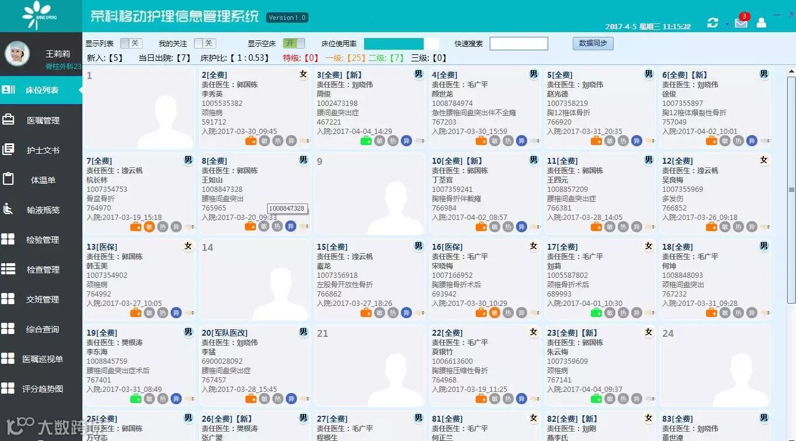The image size is (796, 441).
Task: Click the blue 异 icon on 王如山's card
Action: point(290,226)
